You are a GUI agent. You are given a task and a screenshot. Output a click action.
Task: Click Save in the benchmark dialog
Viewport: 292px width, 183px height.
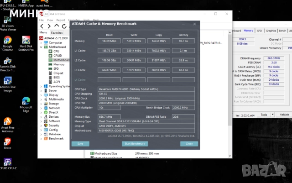point(80,143)
